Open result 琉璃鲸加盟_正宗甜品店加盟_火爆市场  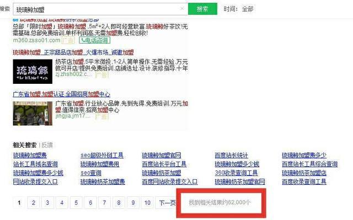tap(73, 52)
